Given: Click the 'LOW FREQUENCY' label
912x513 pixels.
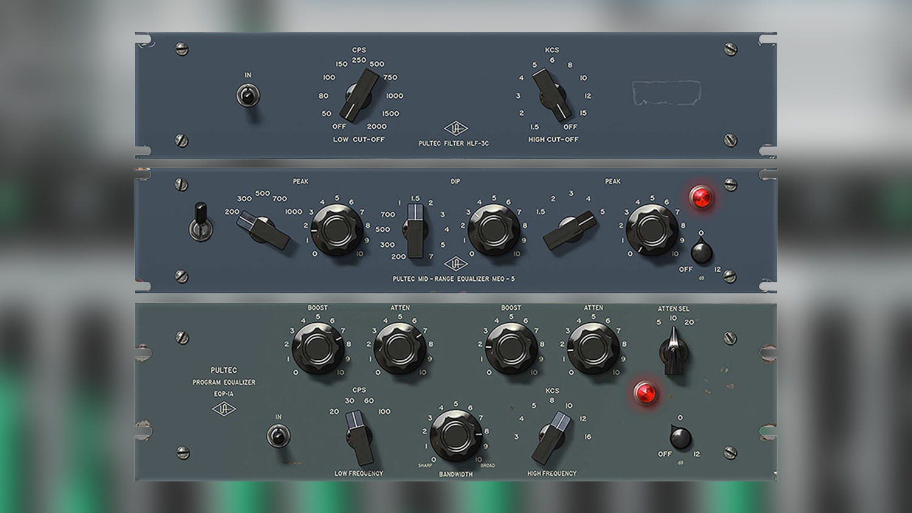Looking at the screenshot, I should tap(359, 473).
